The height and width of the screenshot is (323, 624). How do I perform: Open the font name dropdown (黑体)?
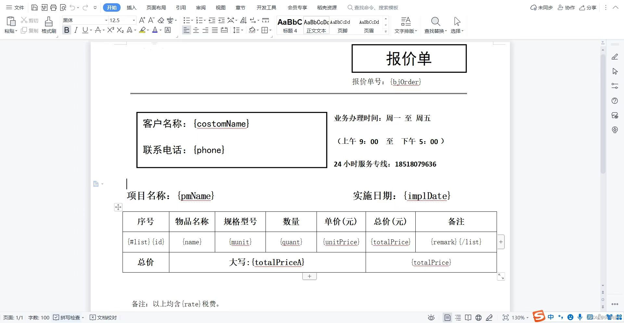tap(106, 20)
